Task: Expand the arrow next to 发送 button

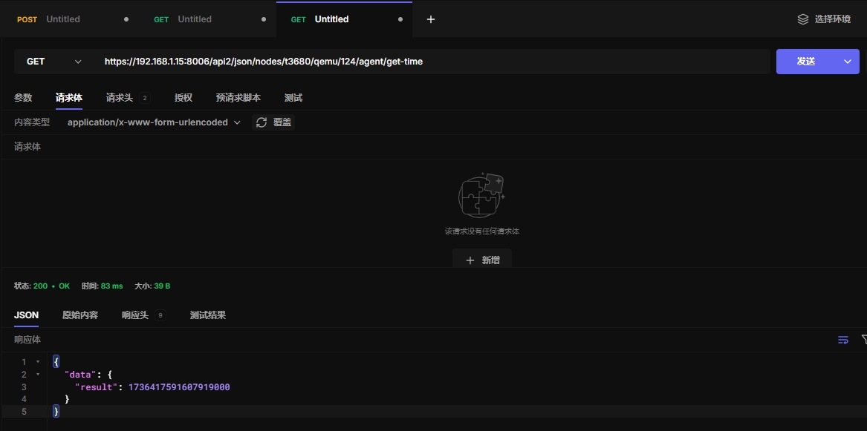Action: (847, 62)
